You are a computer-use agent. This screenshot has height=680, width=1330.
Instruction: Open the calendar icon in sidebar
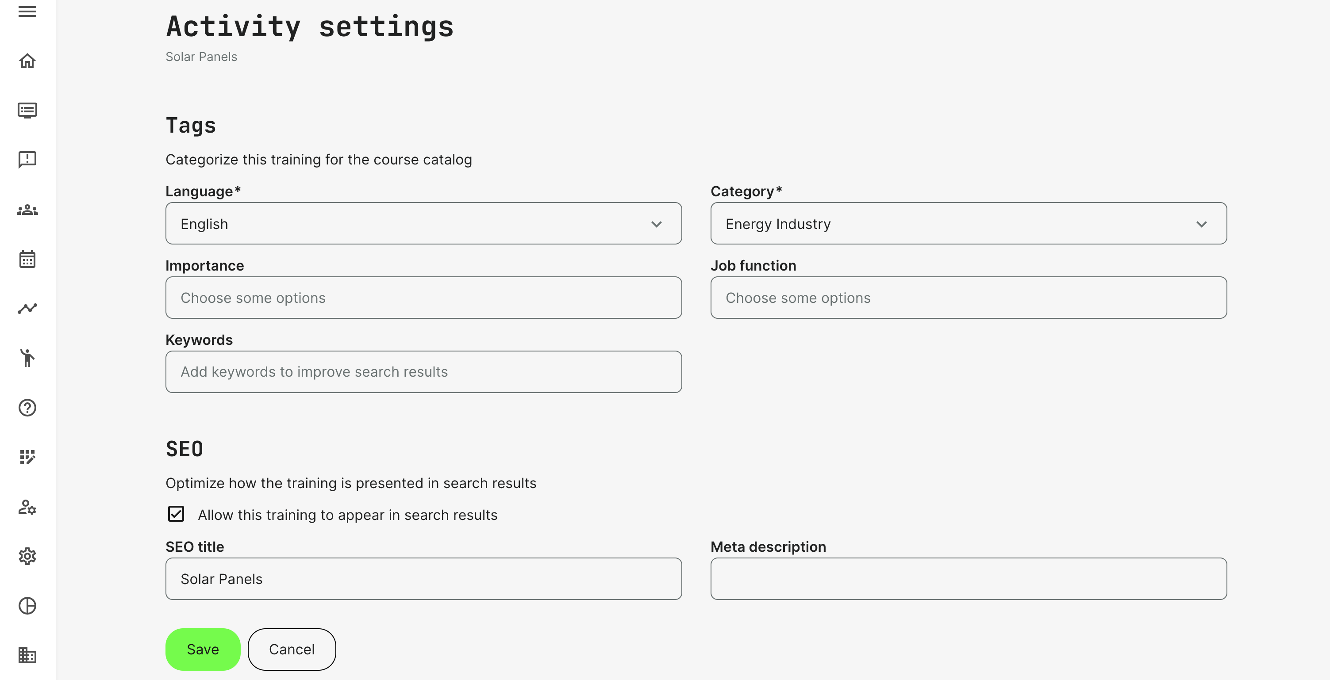pos(27,260)
